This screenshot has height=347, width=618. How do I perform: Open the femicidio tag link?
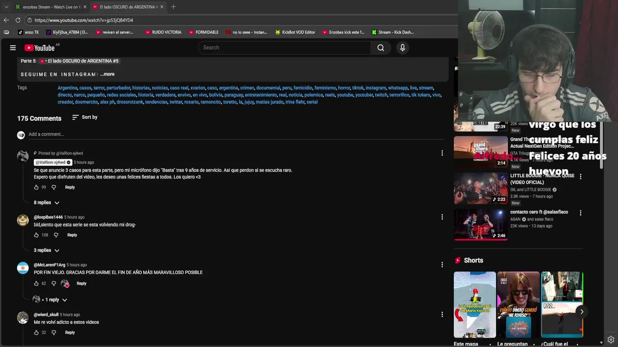coord(303,88)
